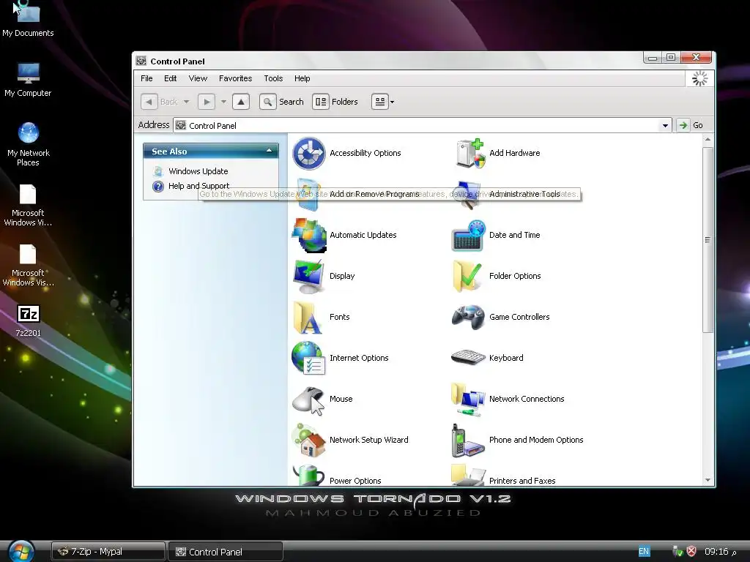Click the Back navigation button
This screenshot has width=750, height=562.
[x=160, y=102]
